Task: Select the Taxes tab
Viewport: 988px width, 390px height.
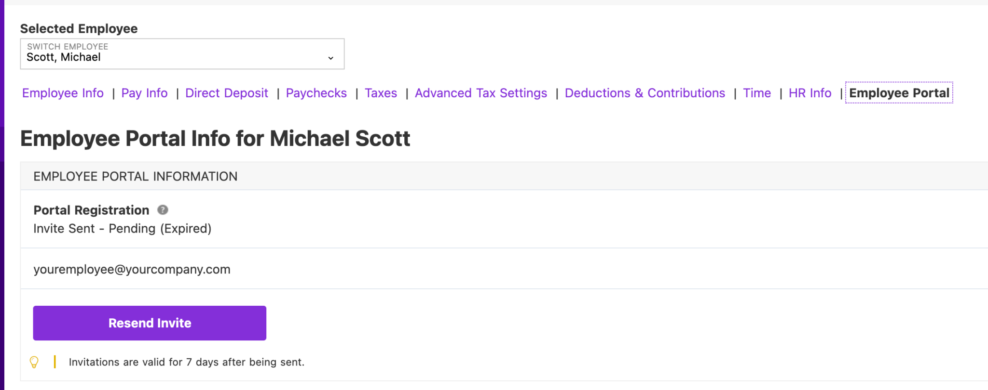Action: (381, 93)
